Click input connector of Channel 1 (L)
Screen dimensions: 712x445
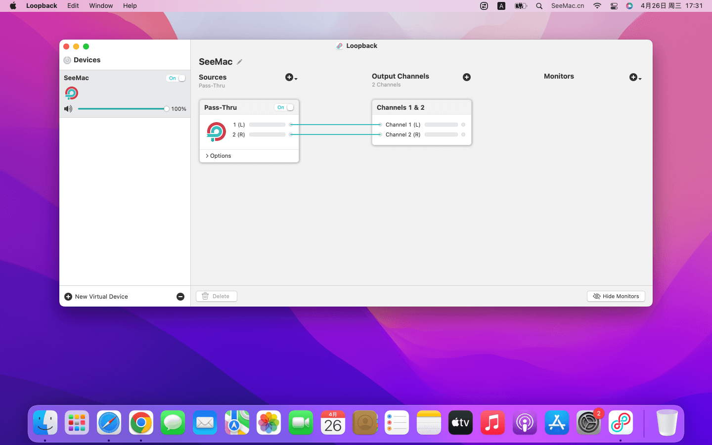[x=380, y=125]
